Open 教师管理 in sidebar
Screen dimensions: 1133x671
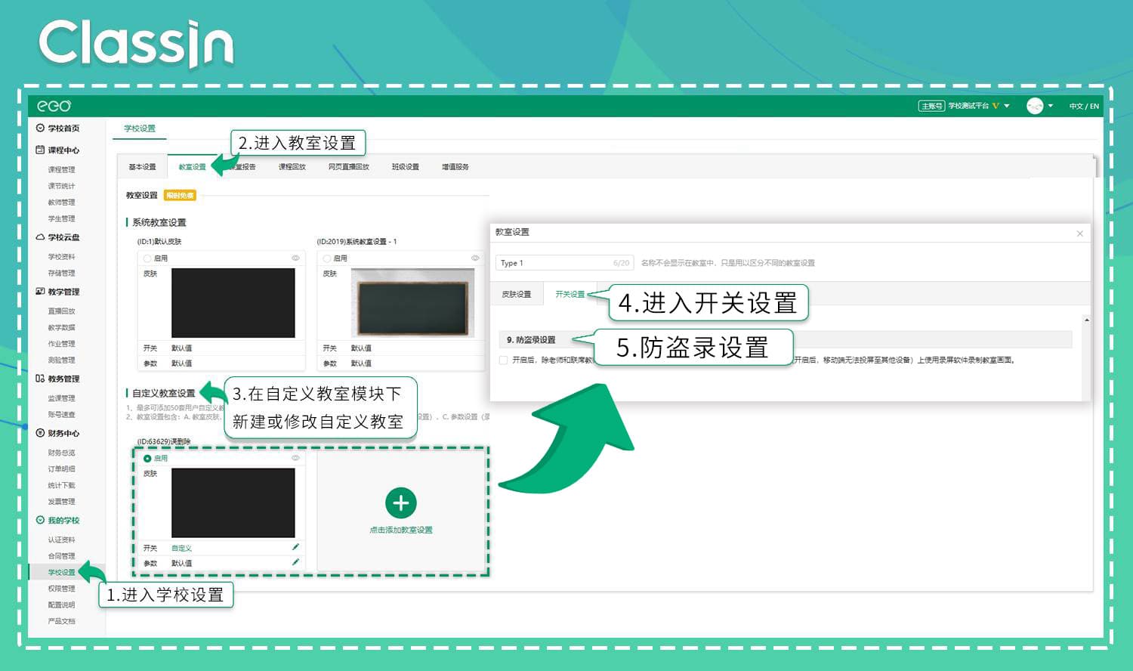(x=61, y=203)
